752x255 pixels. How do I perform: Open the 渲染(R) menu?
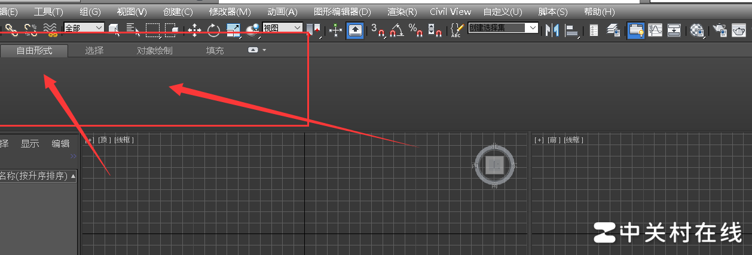(402, 11)
